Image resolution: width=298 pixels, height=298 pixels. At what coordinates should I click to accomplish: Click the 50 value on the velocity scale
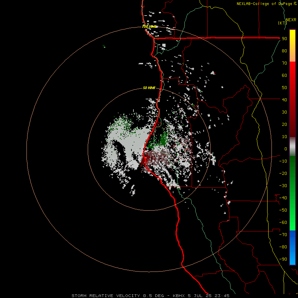(x=284, y=88)
